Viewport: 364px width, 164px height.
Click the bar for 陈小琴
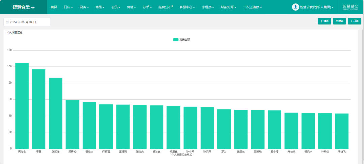[x=190, y=128]
